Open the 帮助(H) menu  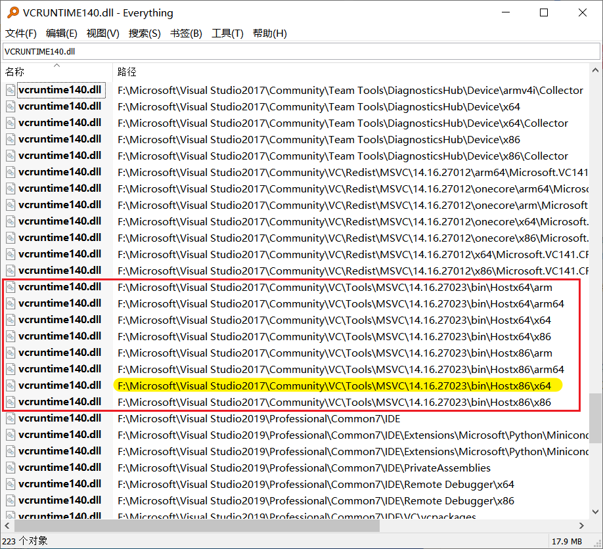tap(270, 33)
